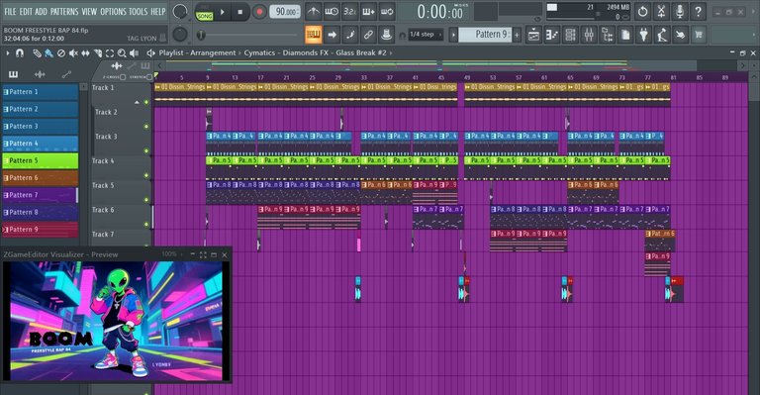Choose the Delete tool in playlist toolbar
The image size is (760, 395).
point(61,52)
